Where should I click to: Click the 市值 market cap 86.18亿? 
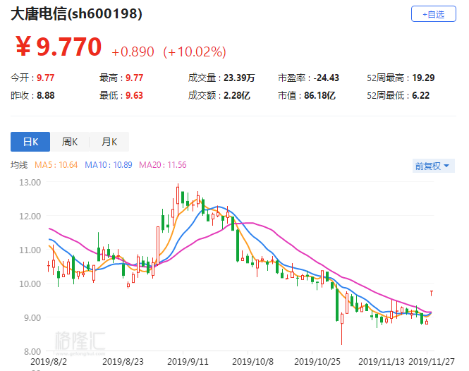pos(319,95)
